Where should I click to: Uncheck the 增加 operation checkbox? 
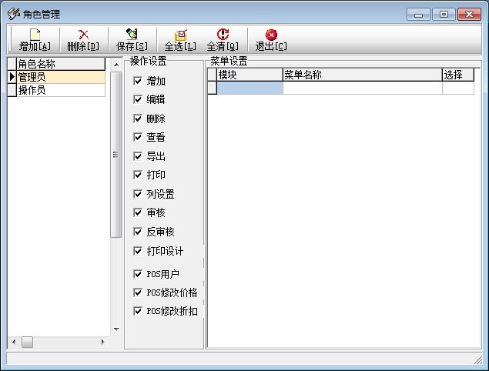138,81
